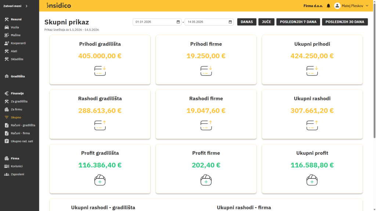The height and width of the screenshot is (211, 376).
Task: Open the Vozila menu item
Action: [15, 27]
